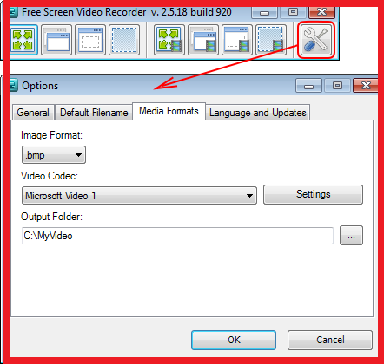
Task: Open the Default Filename tab
Action: click(x=94, y=113)
